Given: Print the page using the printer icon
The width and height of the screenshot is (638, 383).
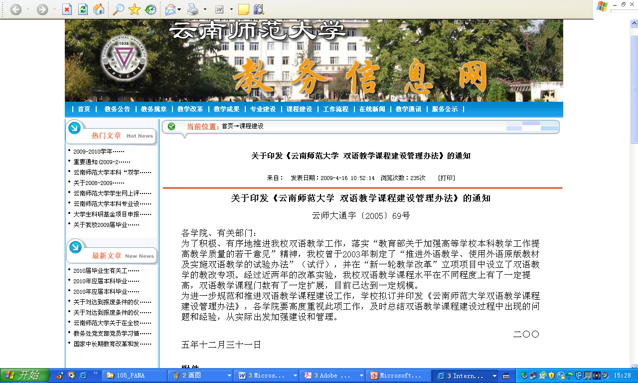Looking at the screenshot, I should 193,9.
